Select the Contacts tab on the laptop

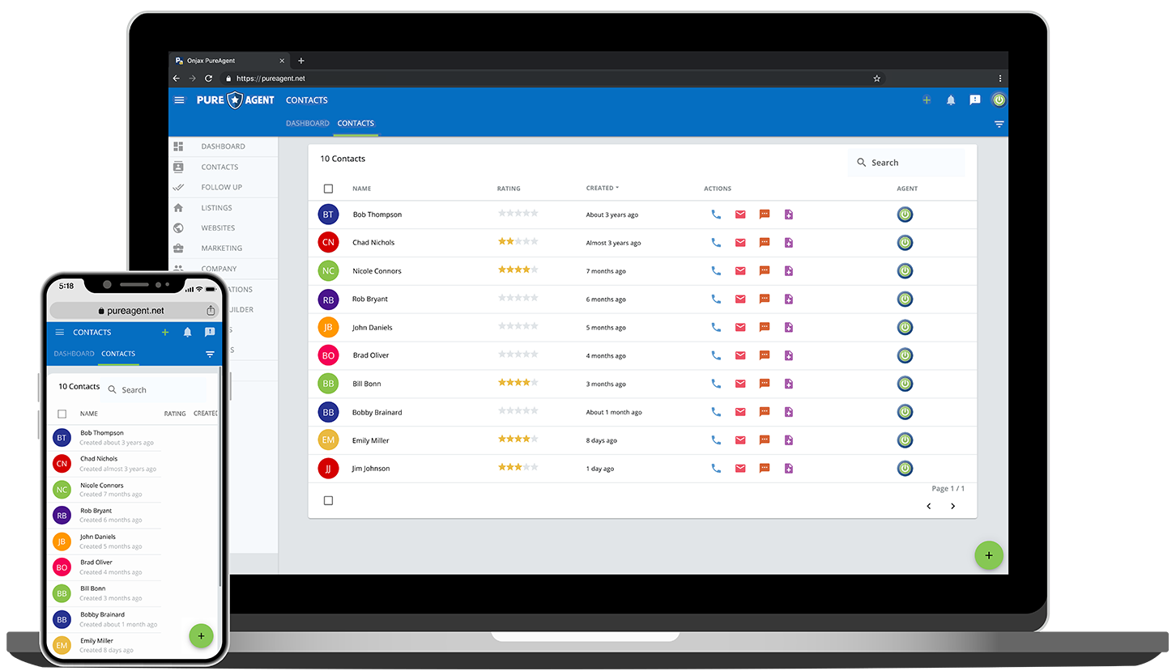(356, 123)
